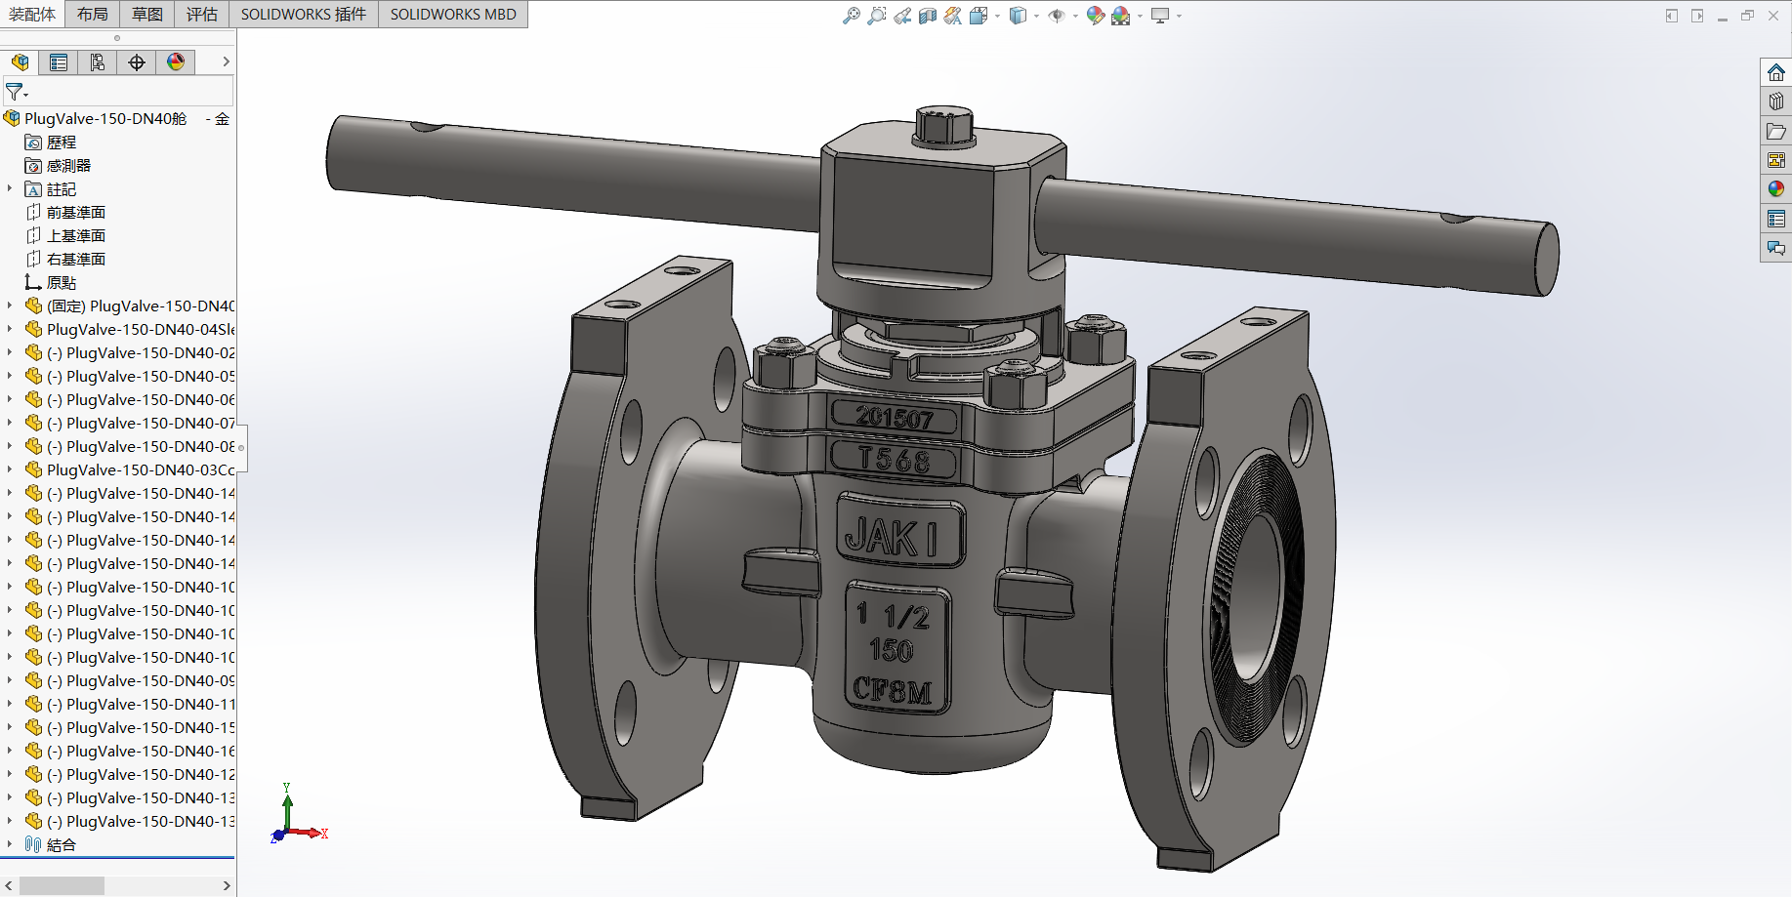This screenshot has height=897, width=1792.
Task: Activate the Section View tool
Action: coord(928,16)
